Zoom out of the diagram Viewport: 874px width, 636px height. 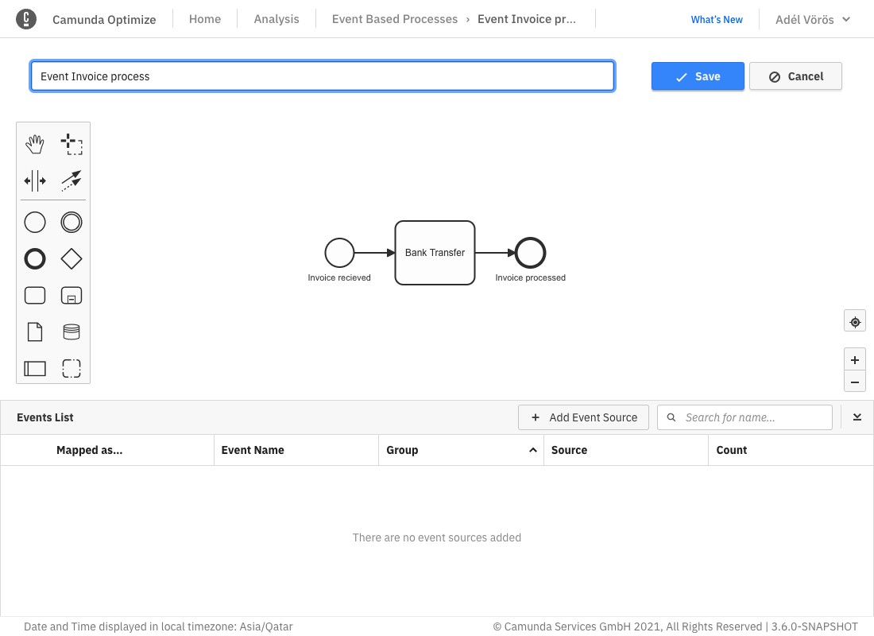tap(855, 382)
